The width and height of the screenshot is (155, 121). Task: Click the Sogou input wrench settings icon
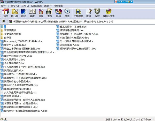pyautogui.click(x=131, y=2)
